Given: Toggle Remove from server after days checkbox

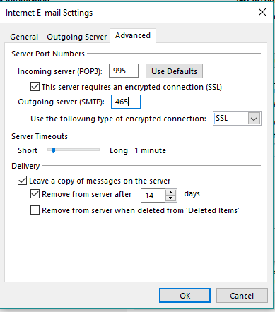Looking at the screenshot, I should point(35,194).
